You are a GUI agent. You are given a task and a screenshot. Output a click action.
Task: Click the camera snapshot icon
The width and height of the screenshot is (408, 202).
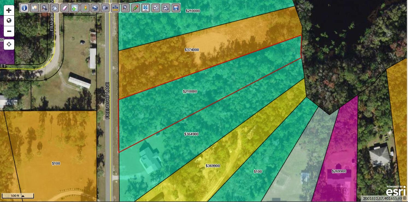[x=105, y=8]
